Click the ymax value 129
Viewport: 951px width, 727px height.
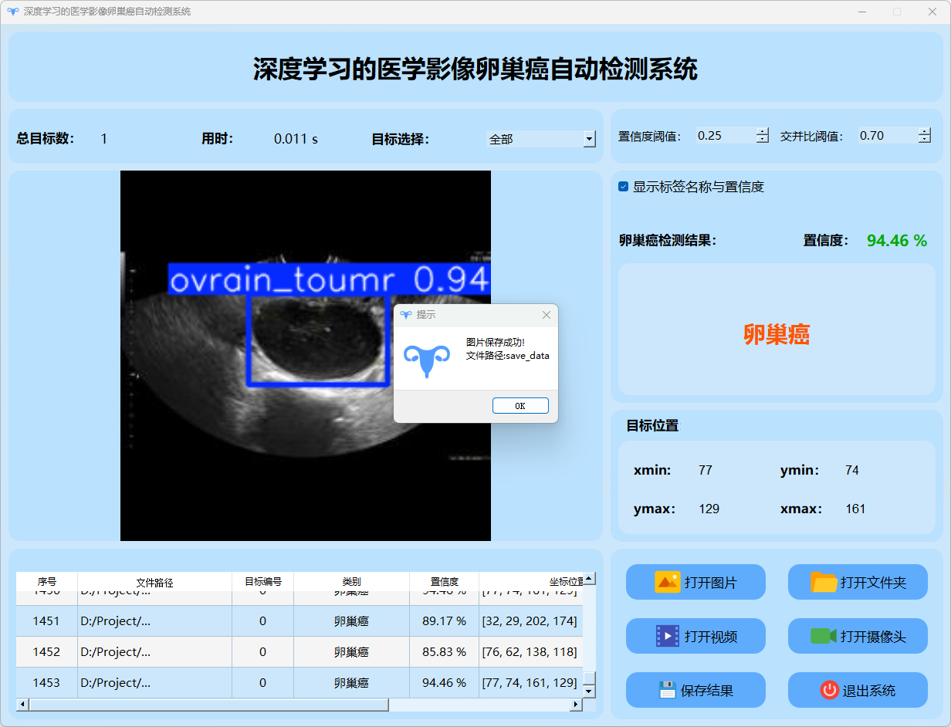click(709, 509)
